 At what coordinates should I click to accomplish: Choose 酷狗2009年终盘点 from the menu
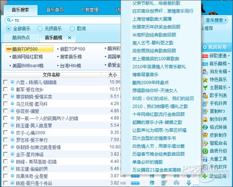coord(151,83)
